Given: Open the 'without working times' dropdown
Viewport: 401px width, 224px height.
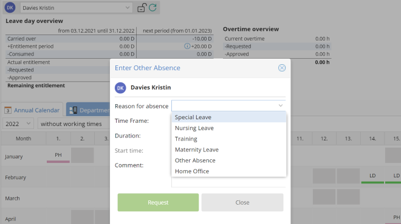Looking at the screenshot, I should [74, 124].
